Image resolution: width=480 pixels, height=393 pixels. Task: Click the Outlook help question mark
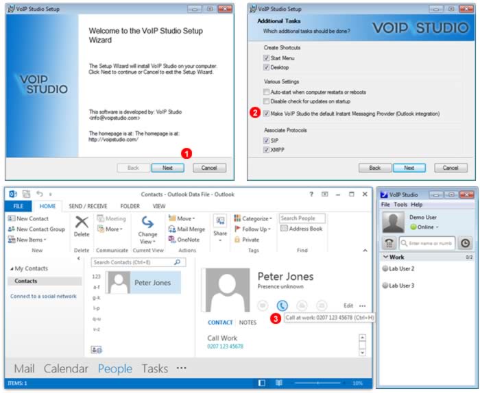pyautogui.click(x=311, y=194)
